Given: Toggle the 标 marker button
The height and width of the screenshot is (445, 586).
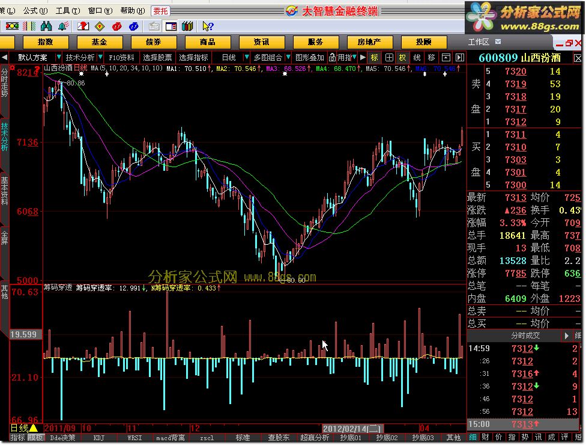Looking at the screenshot, I should 374,58.
